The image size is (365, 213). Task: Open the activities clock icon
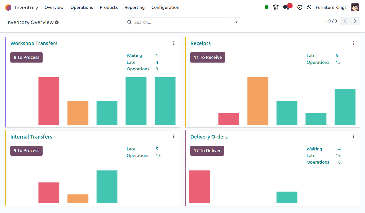pos(300,7)
